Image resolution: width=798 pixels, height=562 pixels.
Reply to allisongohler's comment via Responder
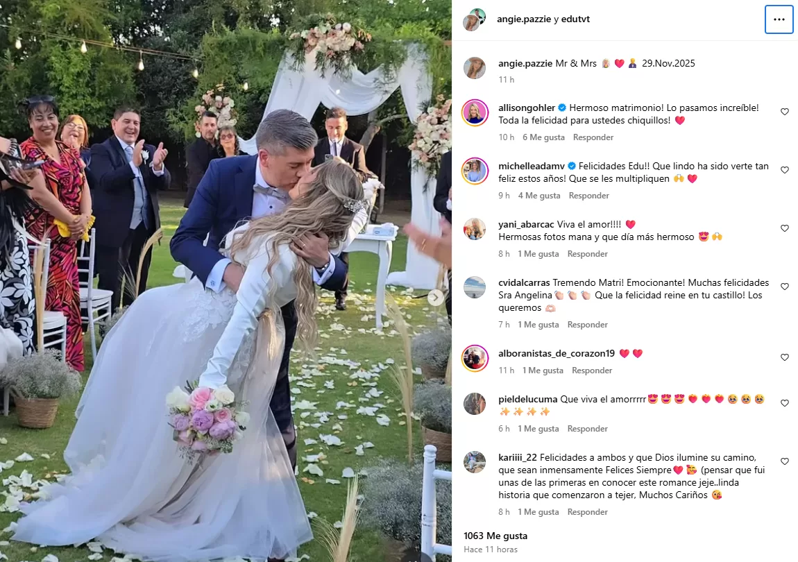[x=593, y=137]
